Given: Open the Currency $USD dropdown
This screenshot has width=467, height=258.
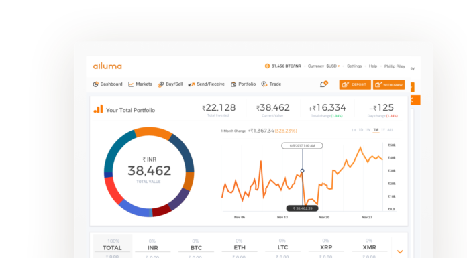Looking at the screenshot, I should [323, 66].
